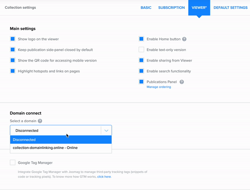Image resolution: width=250 pixels, height=190 pixels.
Task: Uncheck the Enable Home button checkbox
Action: click(141, 39)
